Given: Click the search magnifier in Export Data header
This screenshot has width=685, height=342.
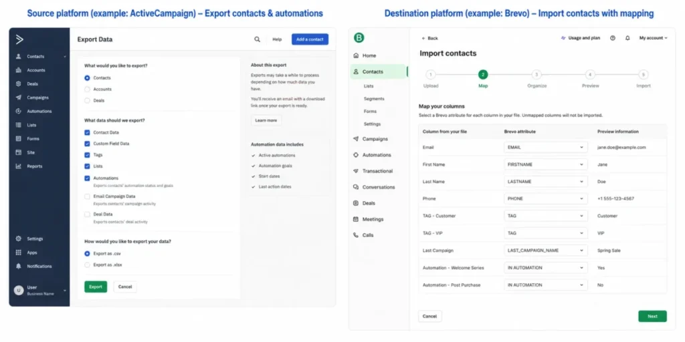Looking at the screenshot, I should click(x=258, y=39).
